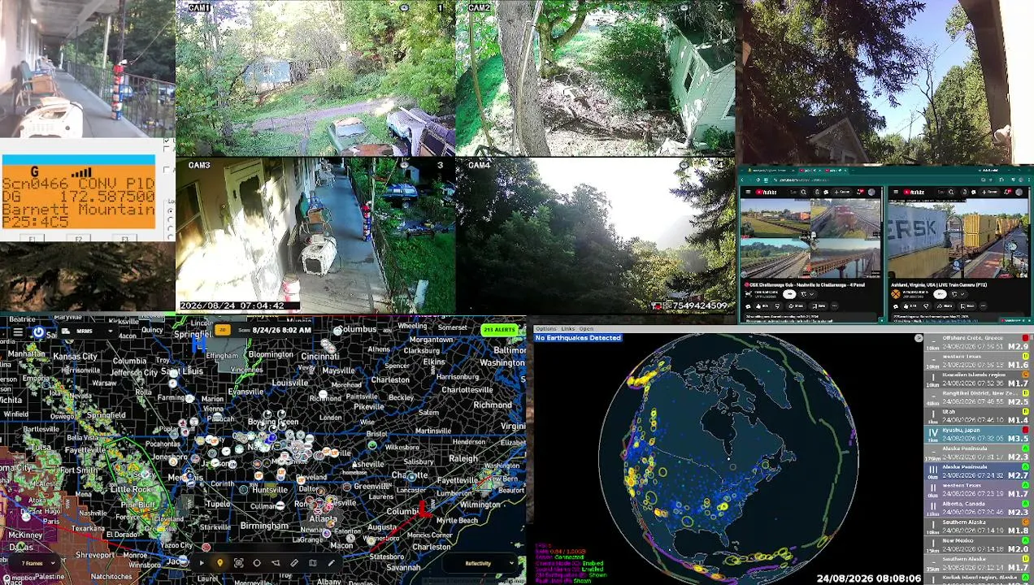
Task: Open the map layers tool in radar toolbar
Action: [312, 563]
